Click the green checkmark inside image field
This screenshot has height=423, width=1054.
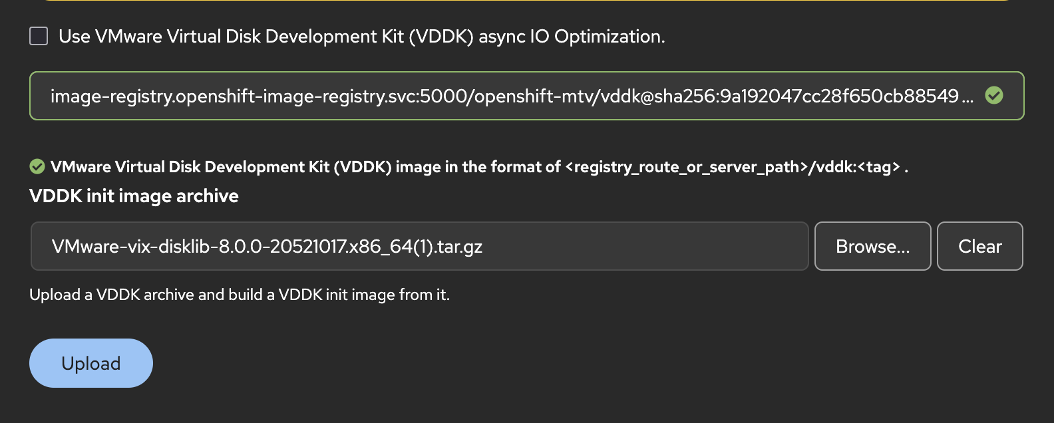pos(994,96)
